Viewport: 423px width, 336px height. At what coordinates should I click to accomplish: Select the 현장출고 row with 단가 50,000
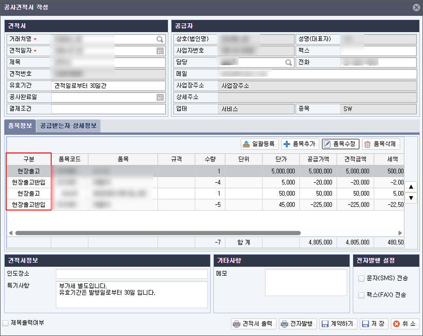[x=205, y=194]
